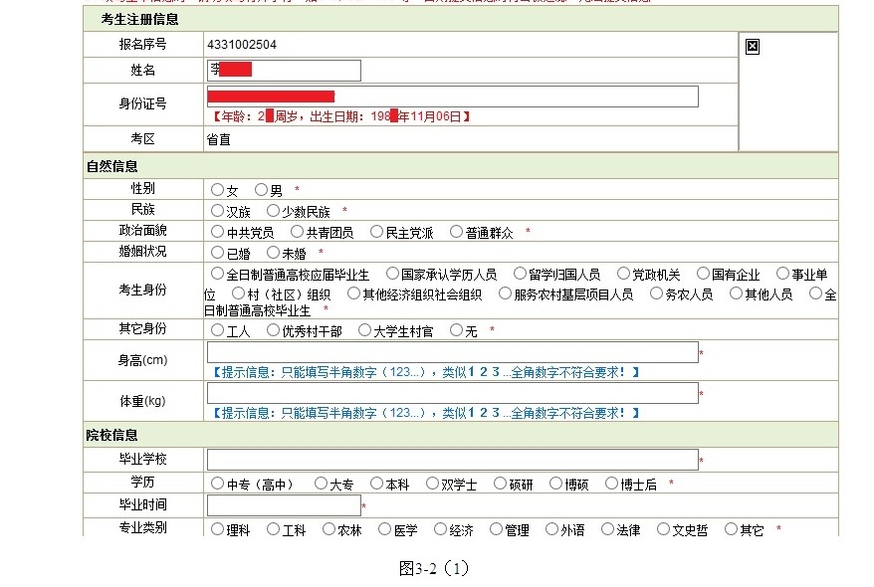Image resolution: width=874 pixels, height=587 pixels.
Task: Click the 身份证号 ID number field
Action: [453, 97]
